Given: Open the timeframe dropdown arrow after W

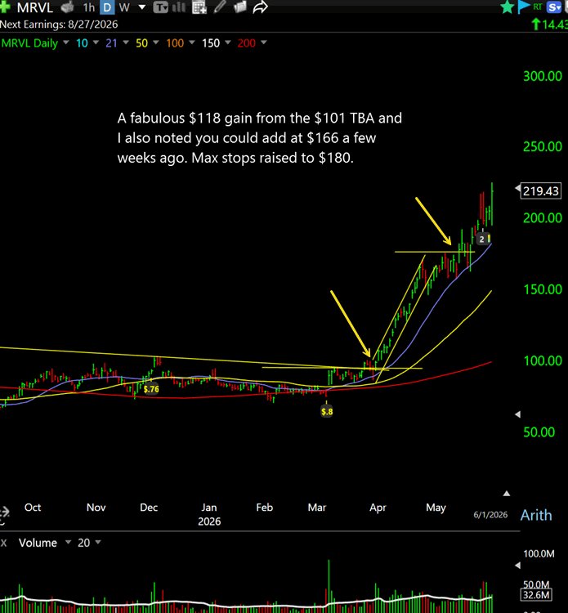Looking at the screenshot, I should 142,7.
